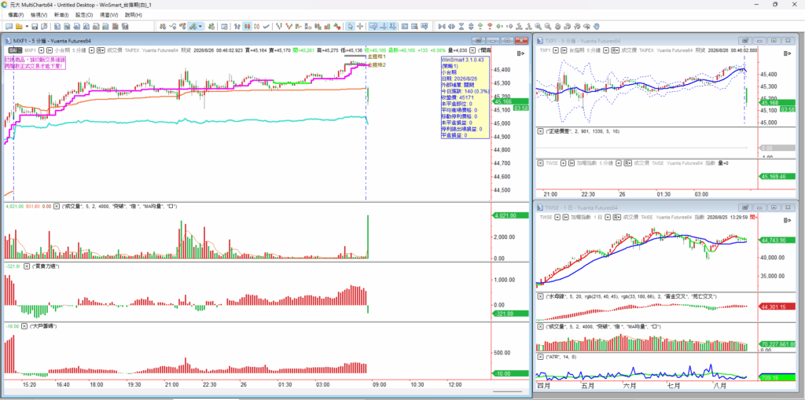Click scroll-to-latest-bar icon in TXF1 chart
This screenshot has height=400, width=805.
(x=788, y=53)
